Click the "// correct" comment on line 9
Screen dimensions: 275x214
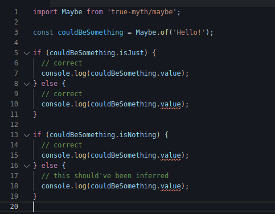pos(62,94)
